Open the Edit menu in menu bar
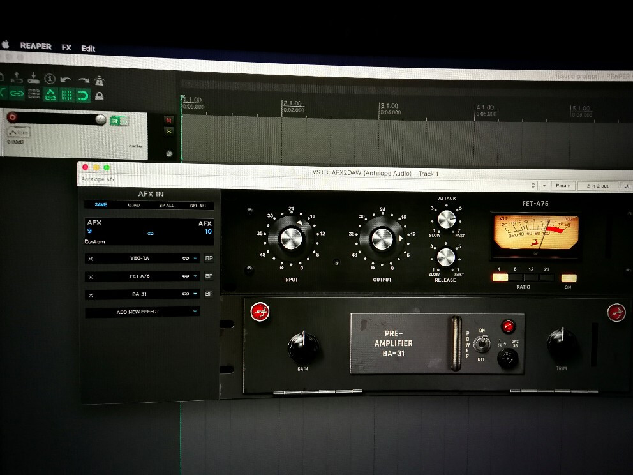The image size is (633, 475). pos(88,49)
